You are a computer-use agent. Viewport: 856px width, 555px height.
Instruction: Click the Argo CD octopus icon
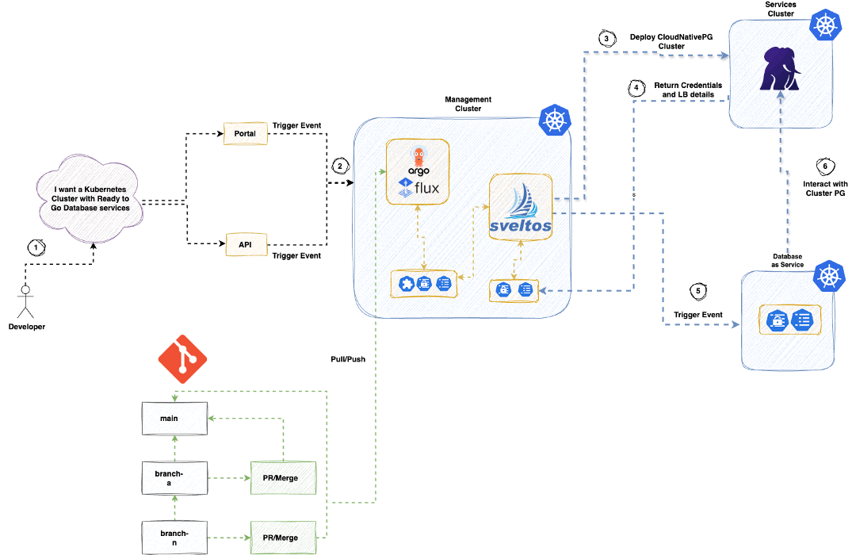click(418, 154)
